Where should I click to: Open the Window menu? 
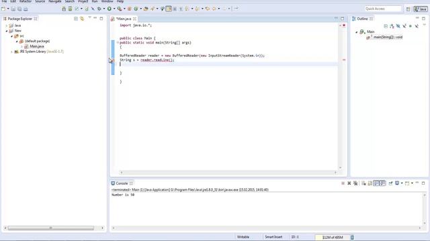[x=107, y=1]
